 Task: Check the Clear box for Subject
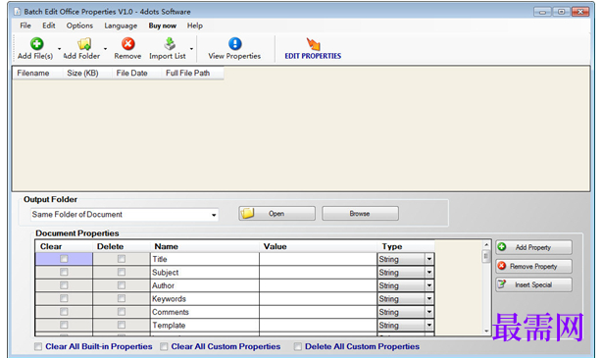click(x=64, y=272)
